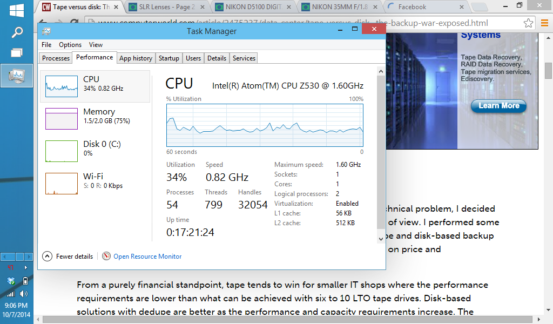Check the battery tray icon
Viewport: 553px width, 324px height.
coord(25,281)
